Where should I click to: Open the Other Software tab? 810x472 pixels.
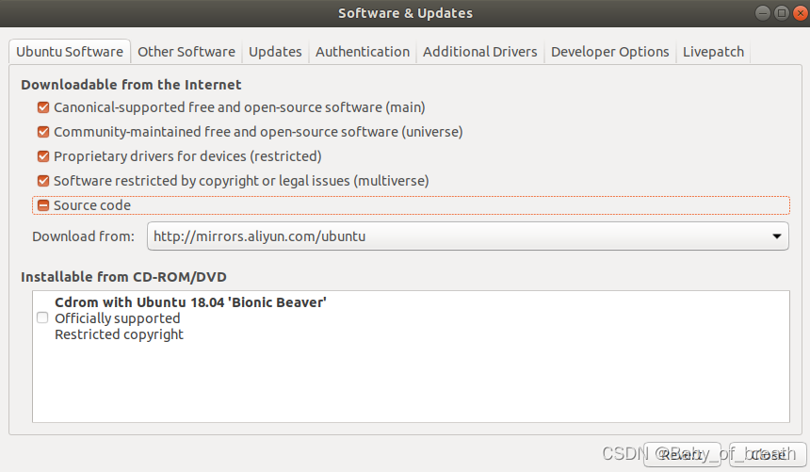186,52
